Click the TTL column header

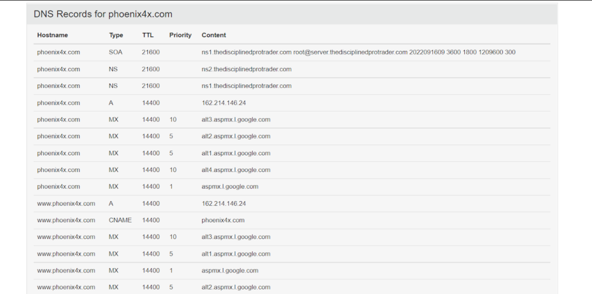click(x=147, y=35)
